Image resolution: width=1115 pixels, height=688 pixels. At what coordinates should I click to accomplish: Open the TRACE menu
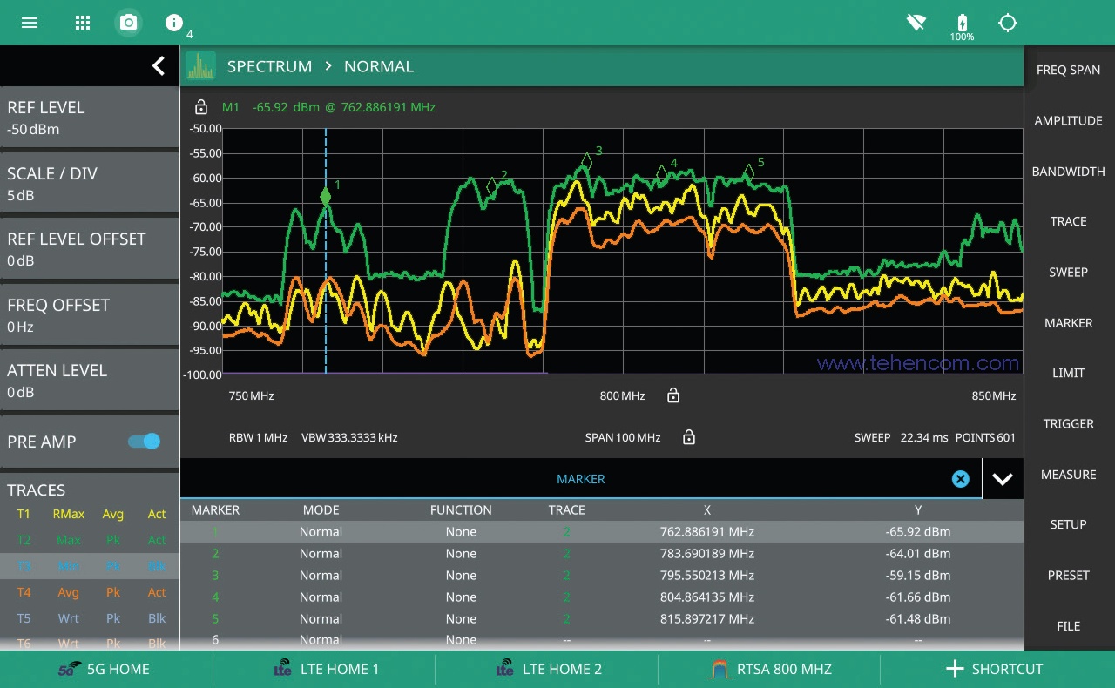pos(1069,221)
